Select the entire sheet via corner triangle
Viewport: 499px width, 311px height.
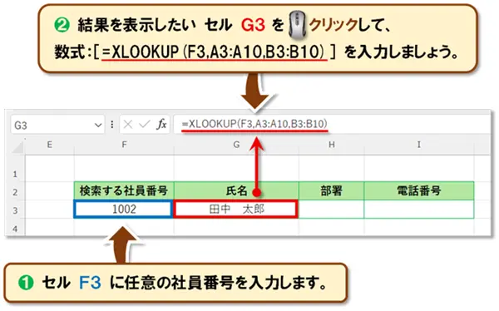coord(17,147)
